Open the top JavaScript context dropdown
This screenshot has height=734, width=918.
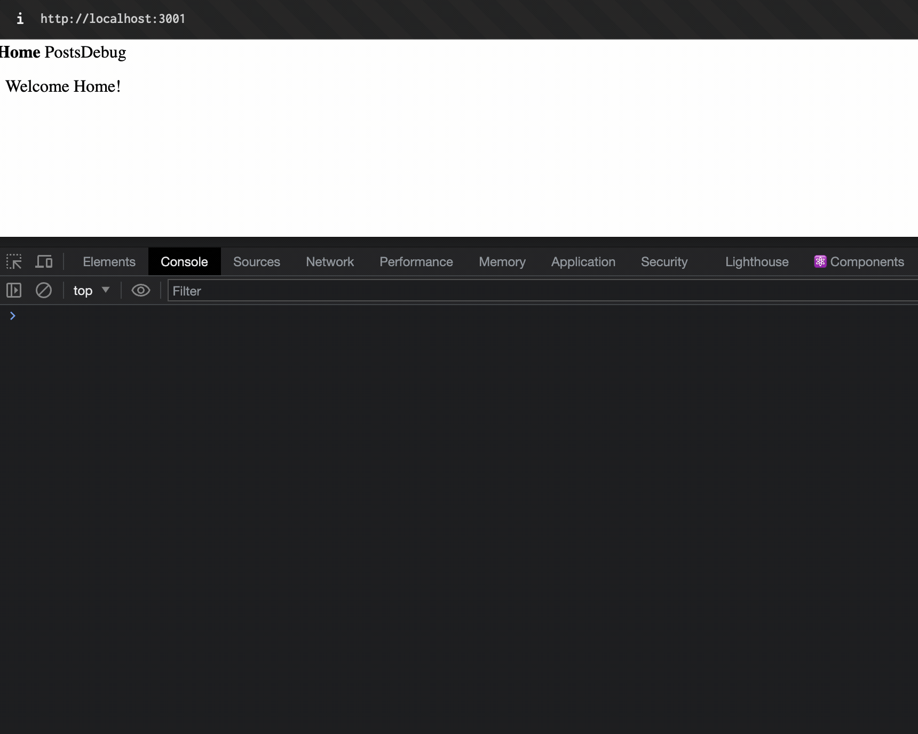[91, 290]
